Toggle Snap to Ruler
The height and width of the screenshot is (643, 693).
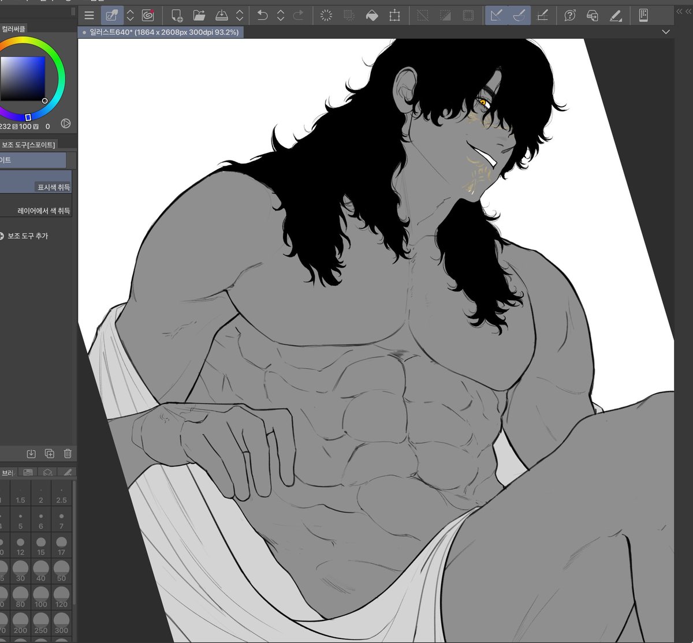click(496, 16)
